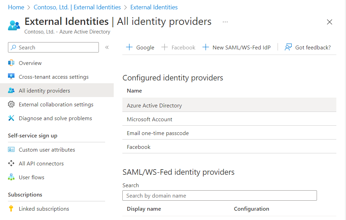Click the External collaboration settings gear icon
The height and width of the screenshot is (220, 346).
11,104
